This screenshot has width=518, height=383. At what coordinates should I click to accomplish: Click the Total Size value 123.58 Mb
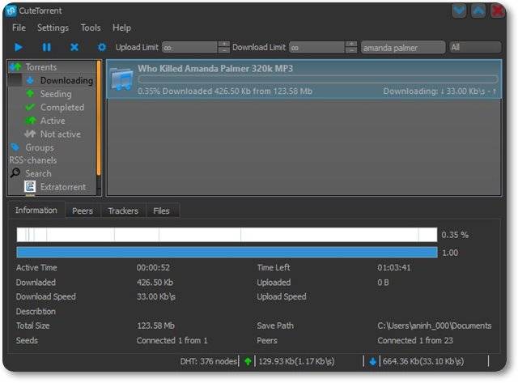point(155,326)
